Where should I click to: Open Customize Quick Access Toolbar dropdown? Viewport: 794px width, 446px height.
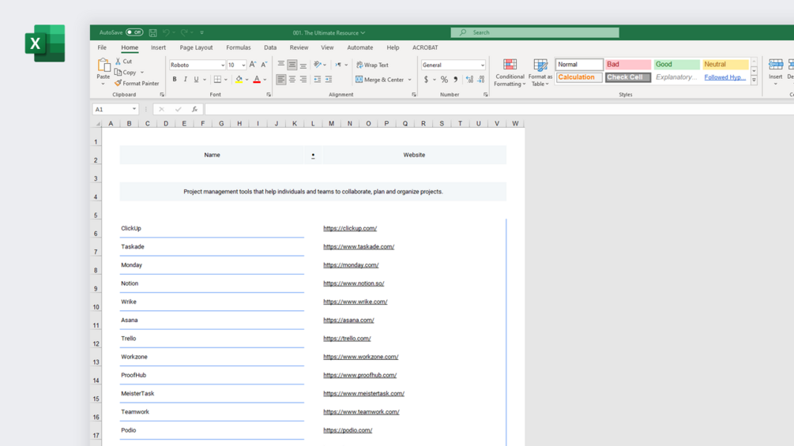click(201, 32)
